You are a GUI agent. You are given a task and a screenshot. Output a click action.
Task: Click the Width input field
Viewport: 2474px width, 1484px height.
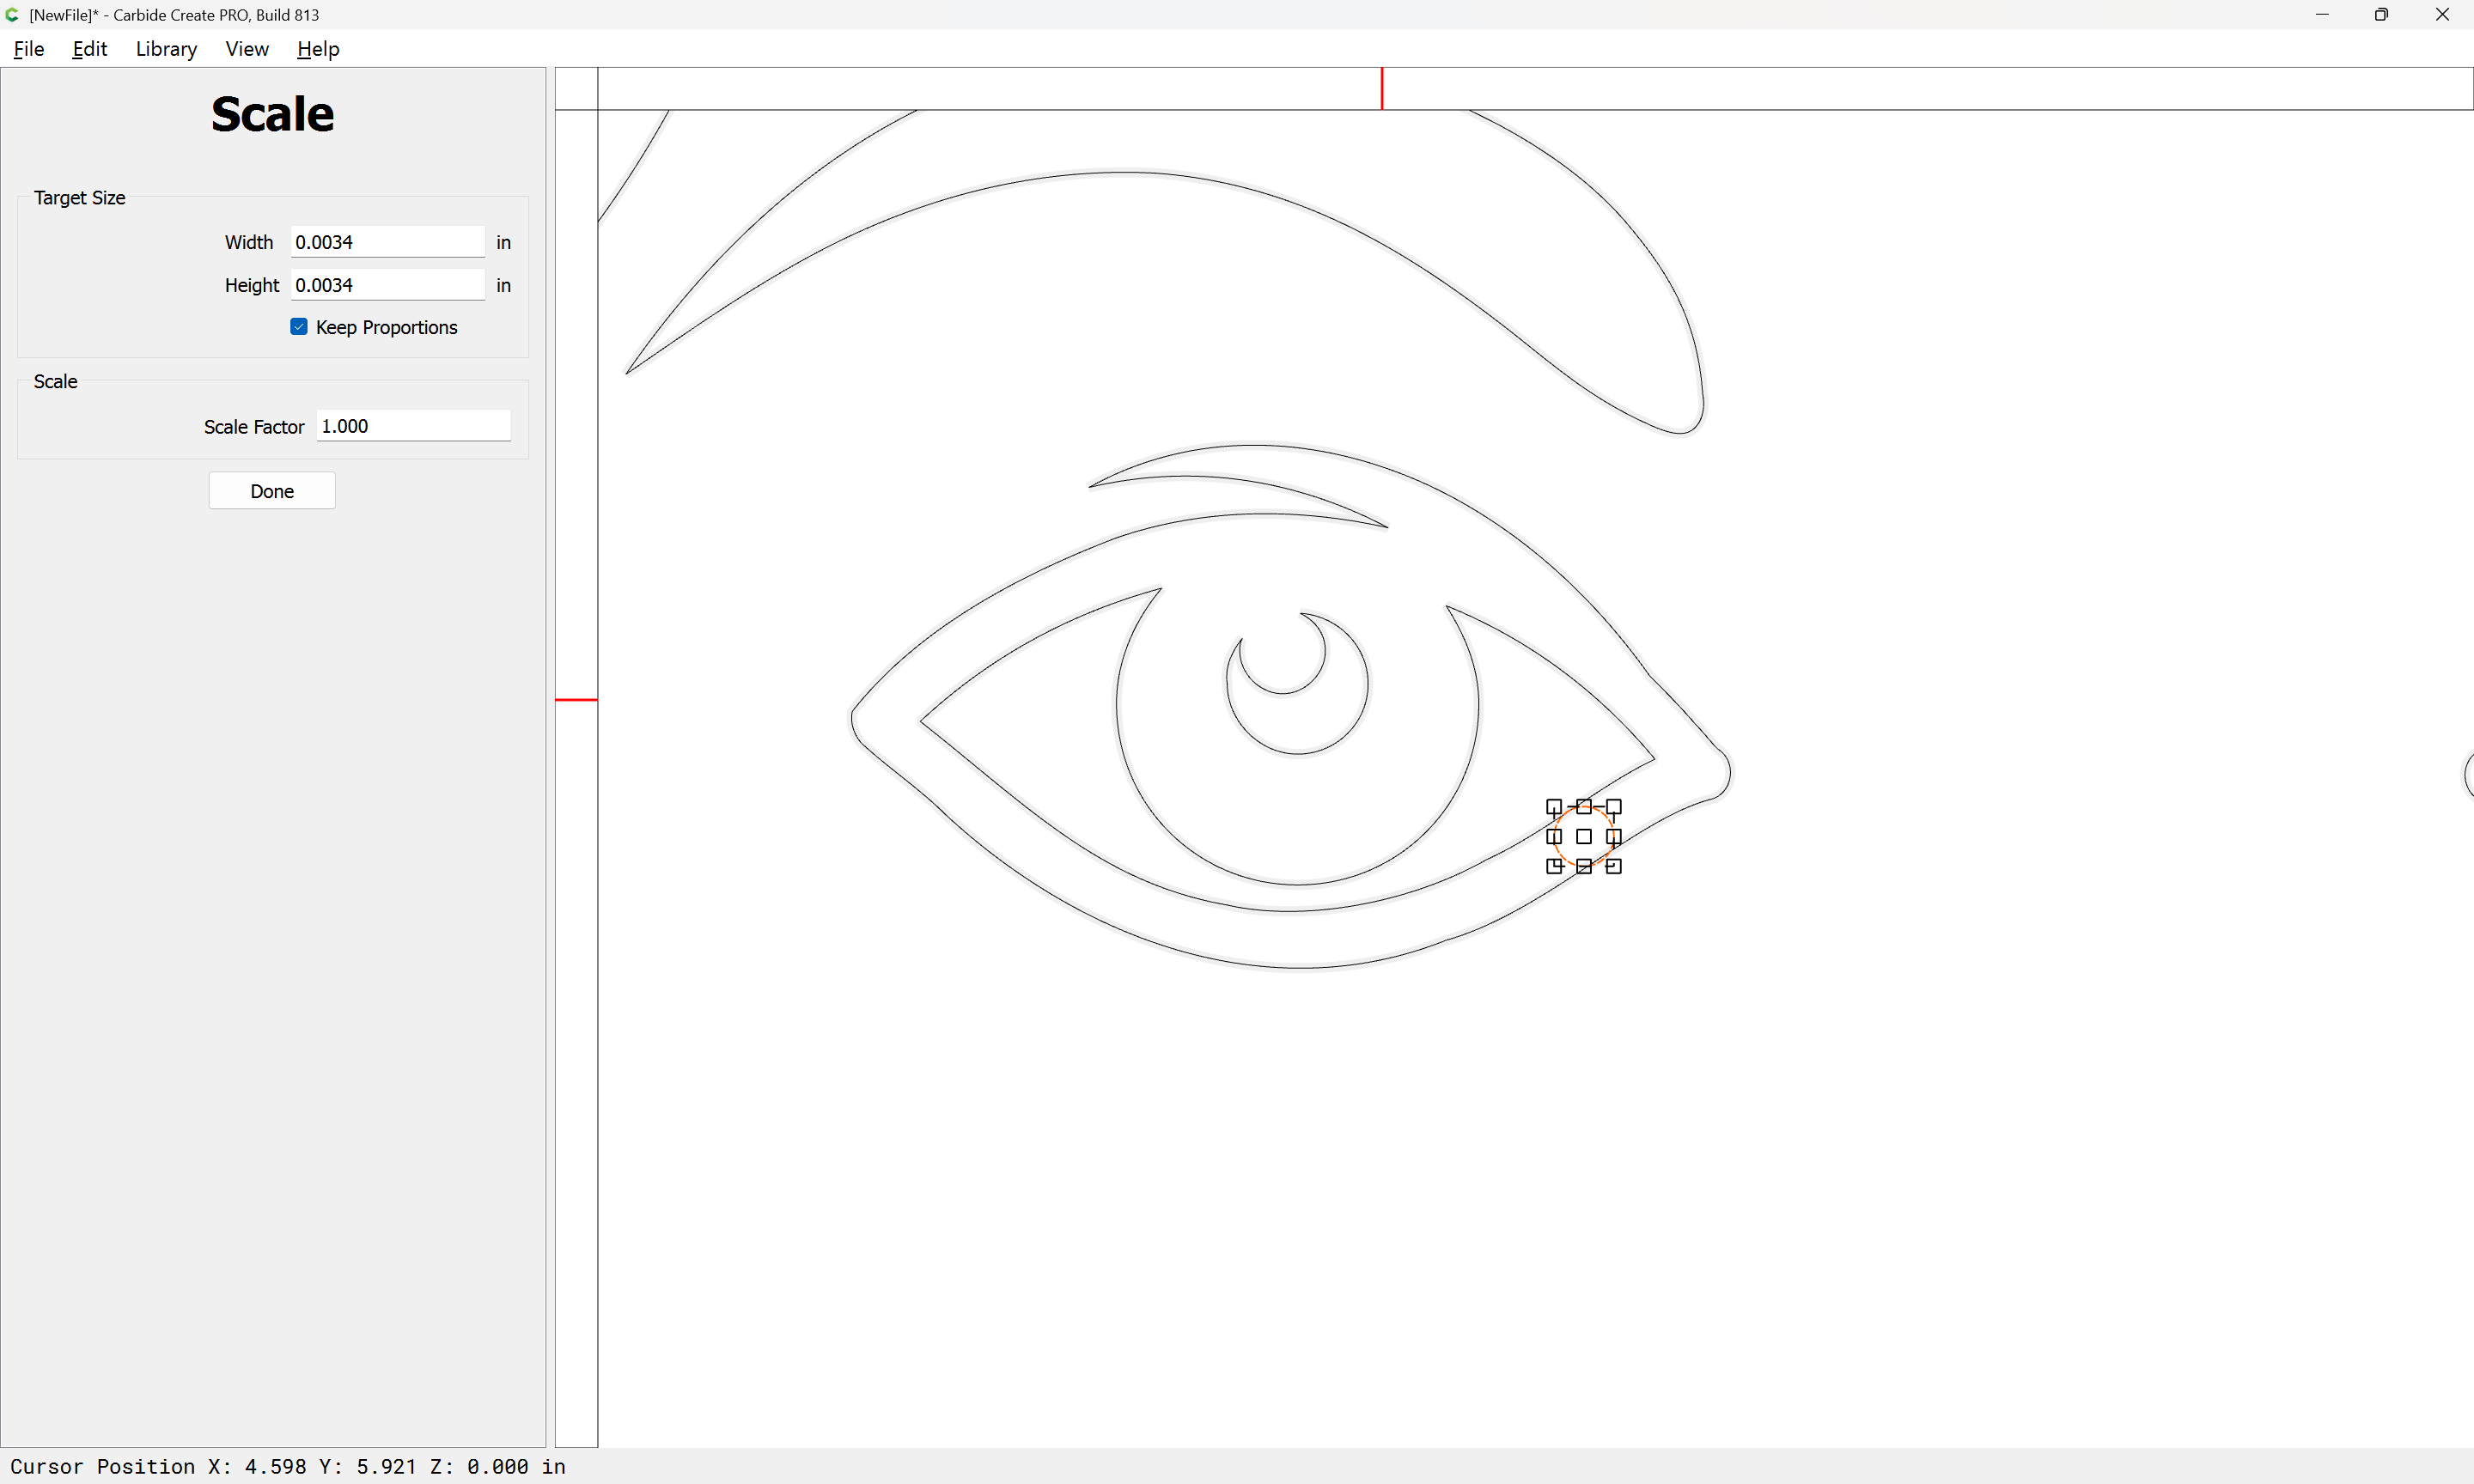point(388,242)
